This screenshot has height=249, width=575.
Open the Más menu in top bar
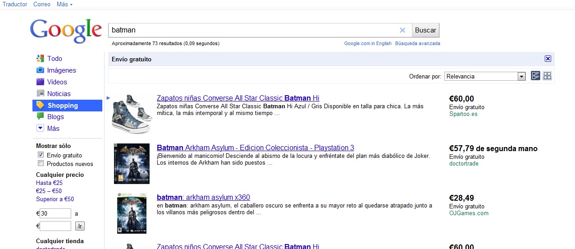[x=64, y=5]
